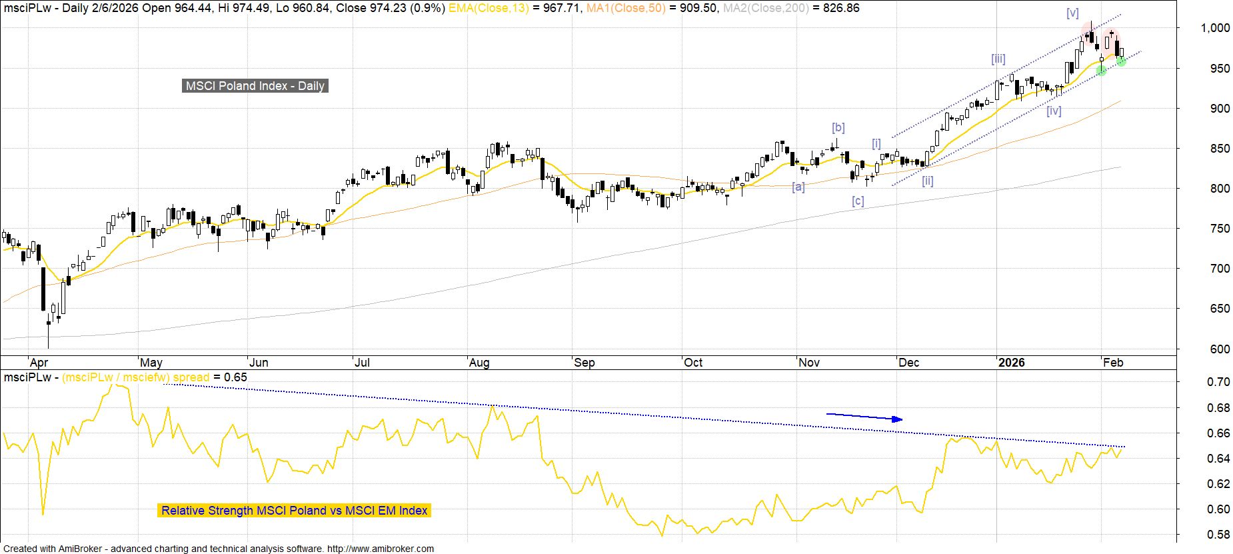Select the [a] corrective wave label

(798, 187)
